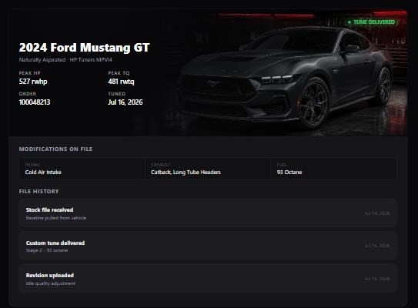The height and width of the screenshot is (308, 418).
Task: Select the 2024 Ford Mustang GT title
Action: tap(84, 48)
